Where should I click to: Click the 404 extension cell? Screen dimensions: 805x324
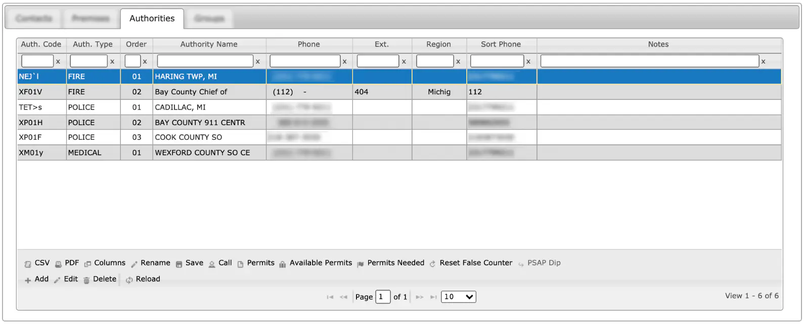pos(382,92)
